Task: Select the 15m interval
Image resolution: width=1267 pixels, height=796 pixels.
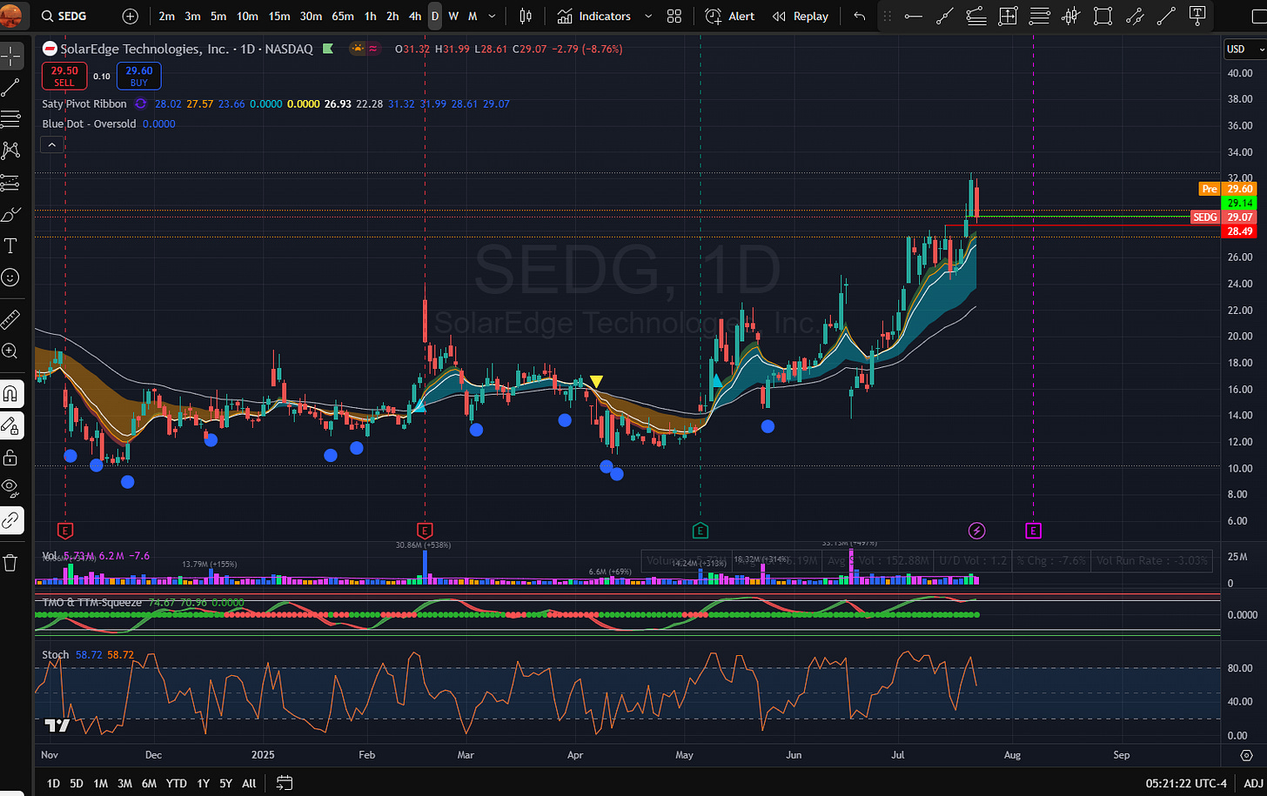Action: tap(279, 16)
